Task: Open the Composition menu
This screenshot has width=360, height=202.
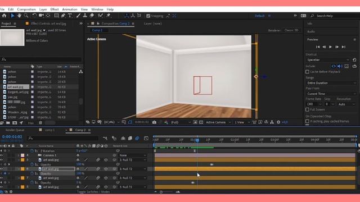Action: click(x=26, y=10)
